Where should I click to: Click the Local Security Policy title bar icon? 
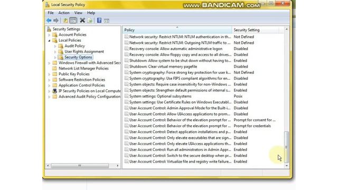pyautogui.click(x=48, y=5)
